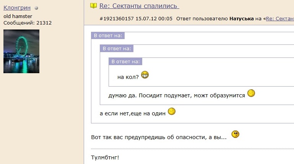294x164 pixels.
Task: Click the confused emoticon after "а вы..."
Action: tap(236, 134)
